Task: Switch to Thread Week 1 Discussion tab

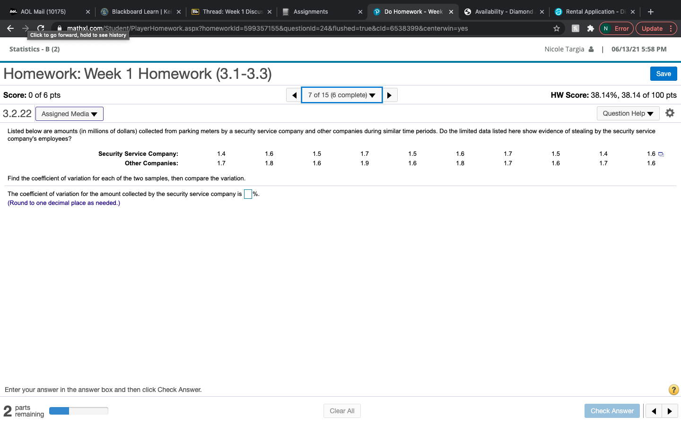Action: [232, 12]
